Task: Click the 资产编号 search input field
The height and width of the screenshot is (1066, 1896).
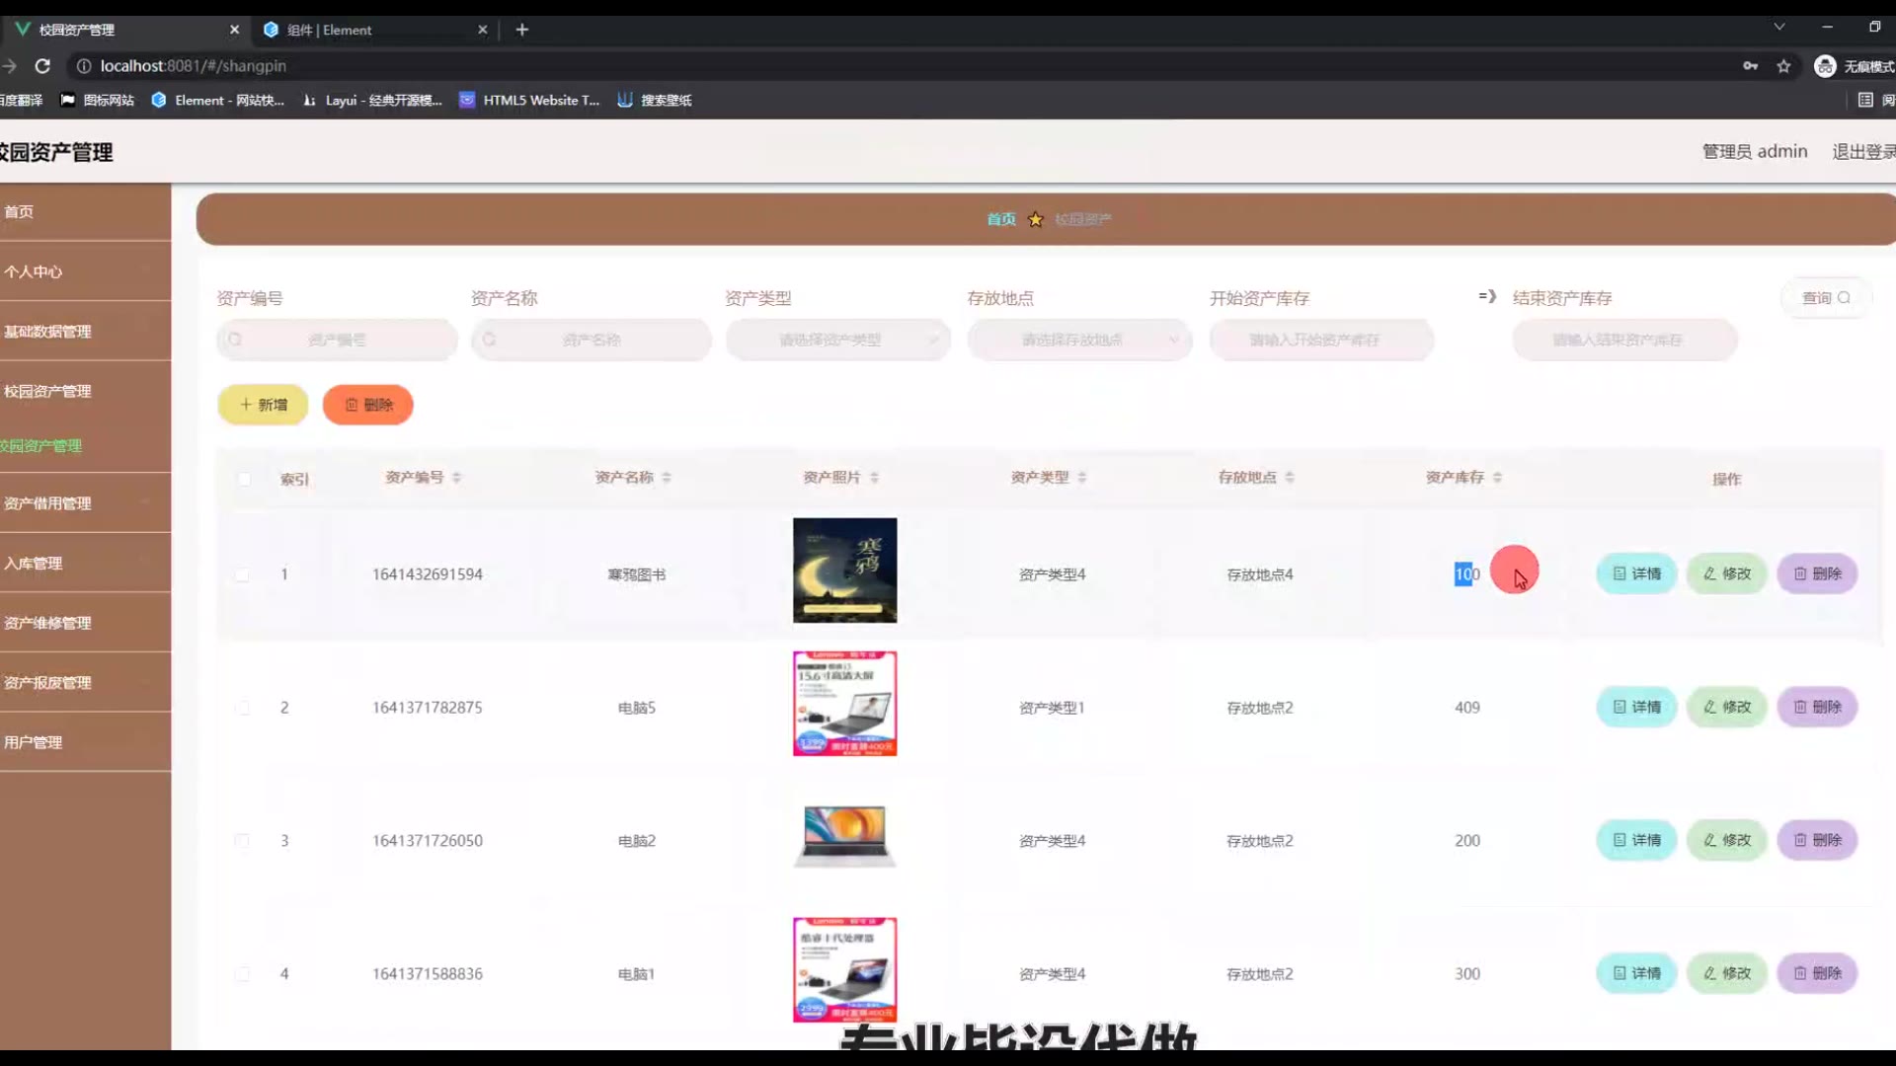Action: click(x=337, y=340)
